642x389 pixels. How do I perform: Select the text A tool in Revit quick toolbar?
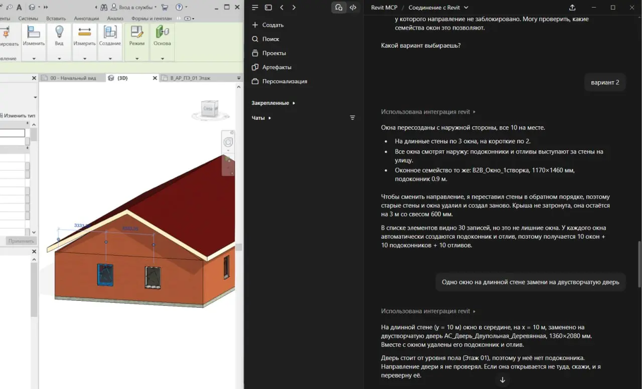19,7
